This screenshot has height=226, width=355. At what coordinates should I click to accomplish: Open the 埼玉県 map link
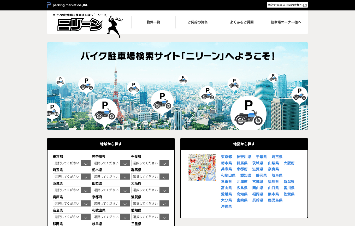[277, 157]
